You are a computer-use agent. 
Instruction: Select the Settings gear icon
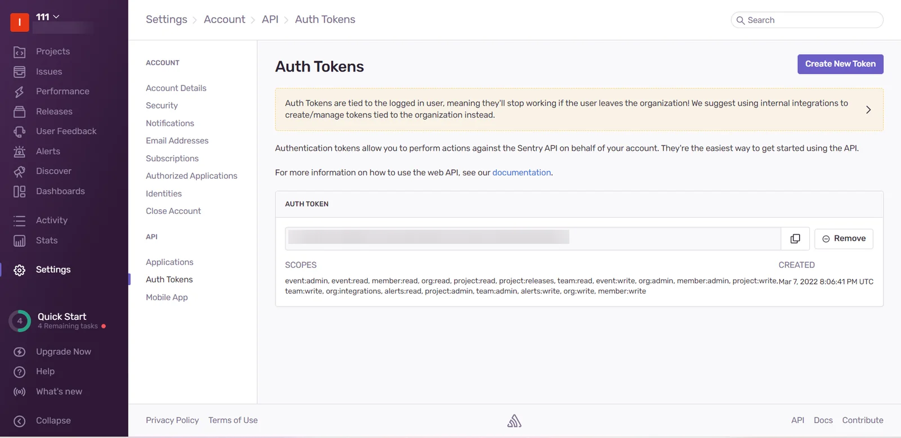coord(19,270)
